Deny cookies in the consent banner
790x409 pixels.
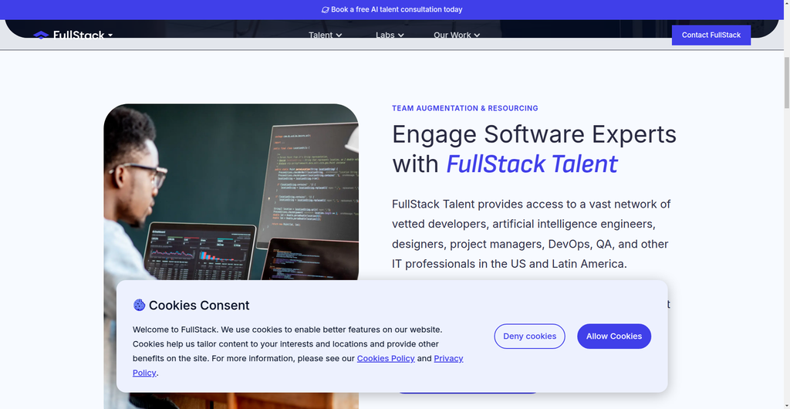point(529,336)
